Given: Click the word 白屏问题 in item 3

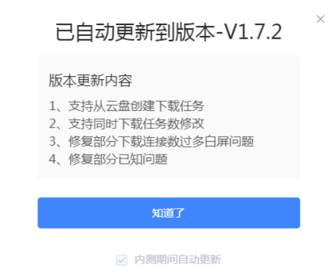Looking at the screenshot, I should pyautogui.click(x=229, y=142).
